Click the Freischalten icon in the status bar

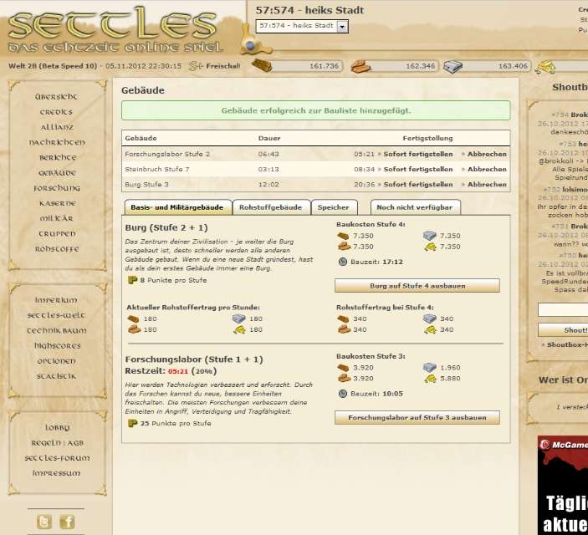coord(196,65)
